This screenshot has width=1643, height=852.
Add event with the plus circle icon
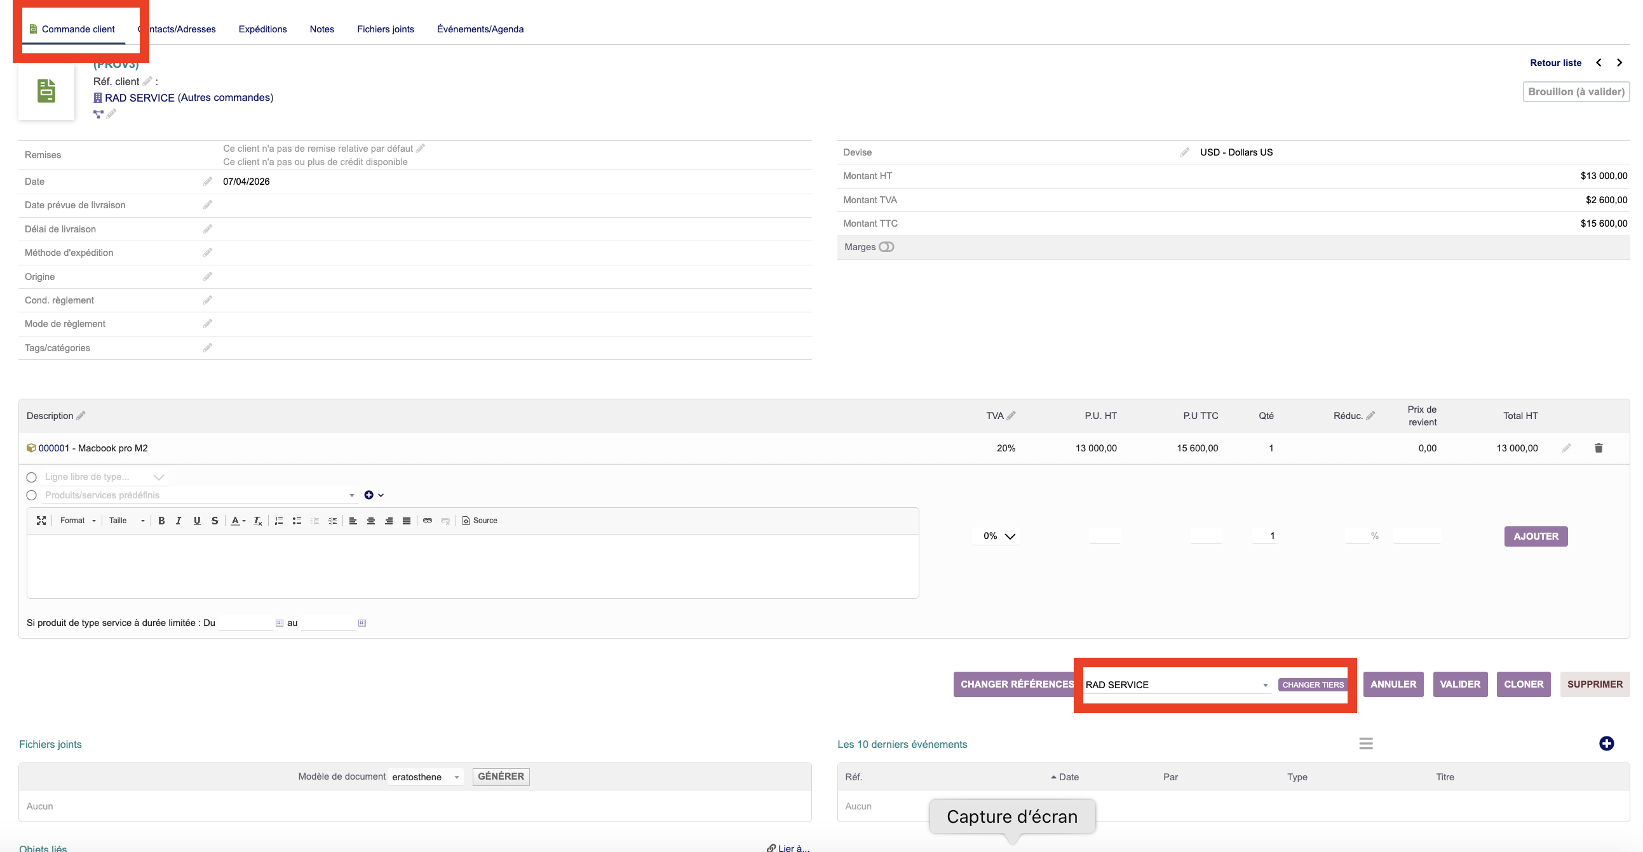click(x=1606, y=743)
